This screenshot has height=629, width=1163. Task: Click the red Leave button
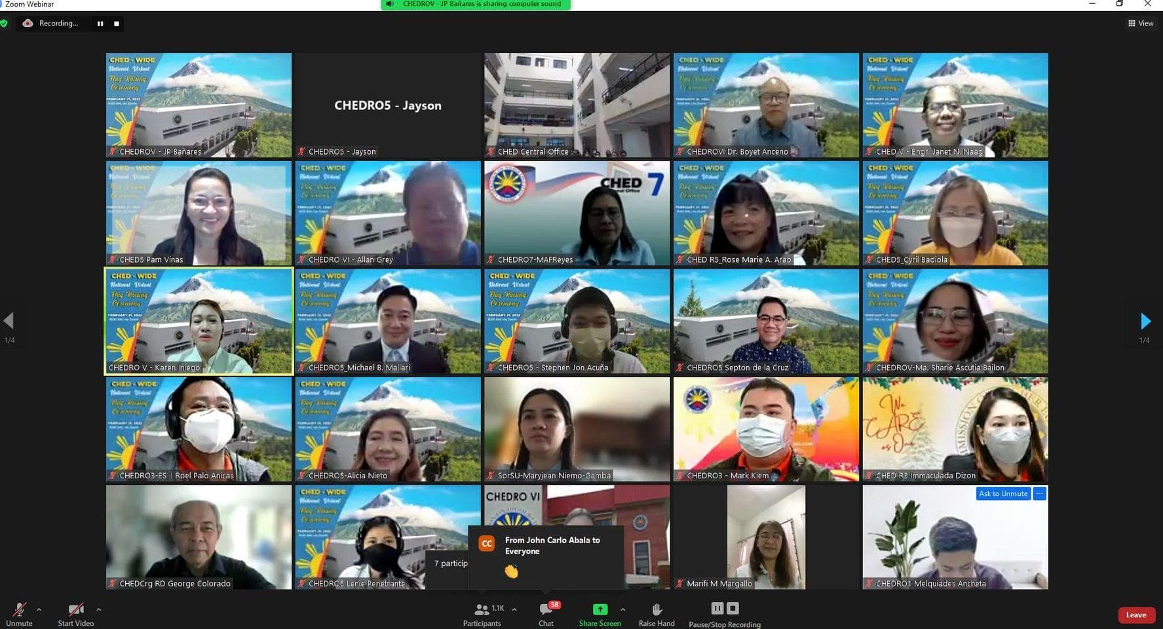pyautogui.click(x=1135, y=615)
